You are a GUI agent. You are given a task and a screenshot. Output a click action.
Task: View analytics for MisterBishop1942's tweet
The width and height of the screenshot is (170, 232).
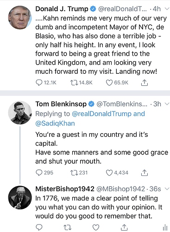pyautogui.click(x=165, y=227)
